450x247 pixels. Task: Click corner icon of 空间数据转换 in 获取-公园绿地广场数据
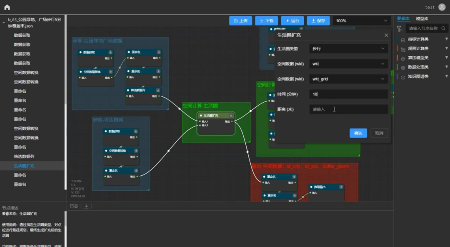pyautogui.click(x=110, y=72)
